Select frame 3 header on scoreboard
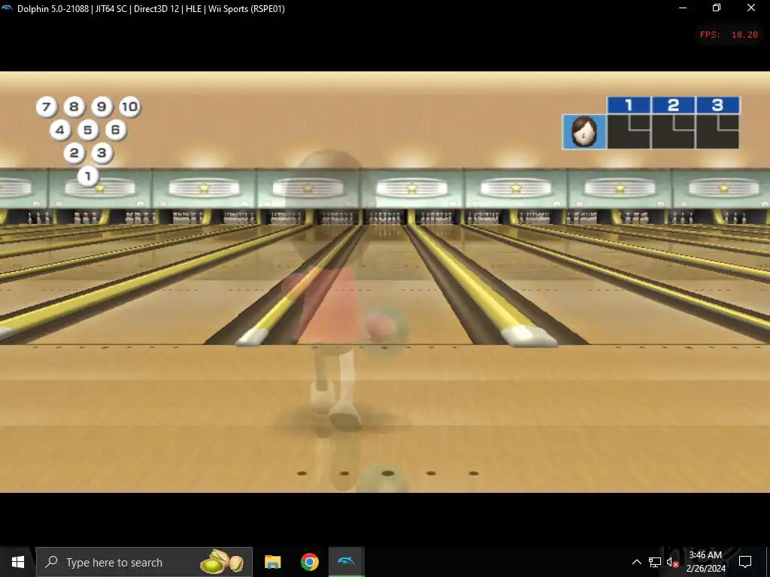The height and width of the screenshot is (577, 770). pyautogui.click(x=718, y=105)
